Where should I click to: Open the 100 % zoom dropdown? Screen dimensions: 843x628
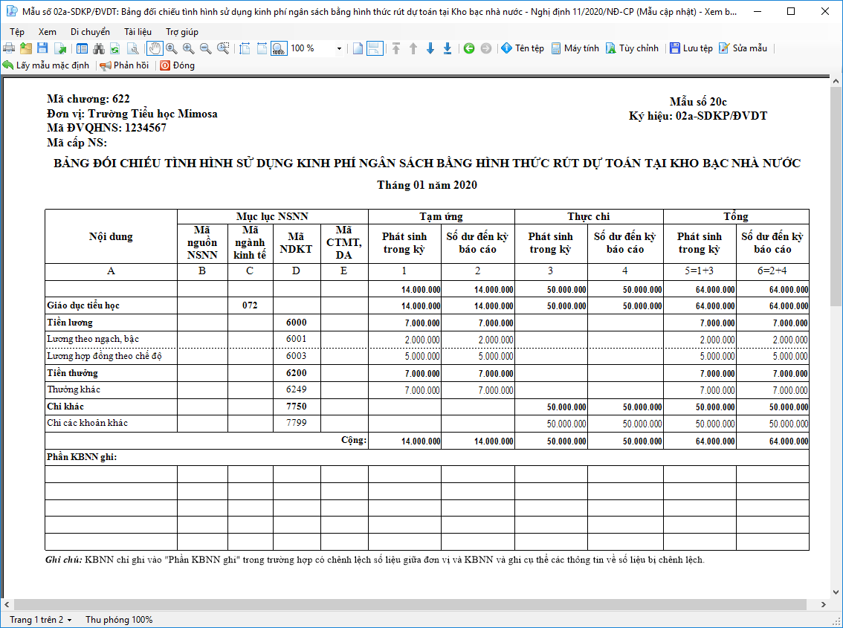click(339, 48)
